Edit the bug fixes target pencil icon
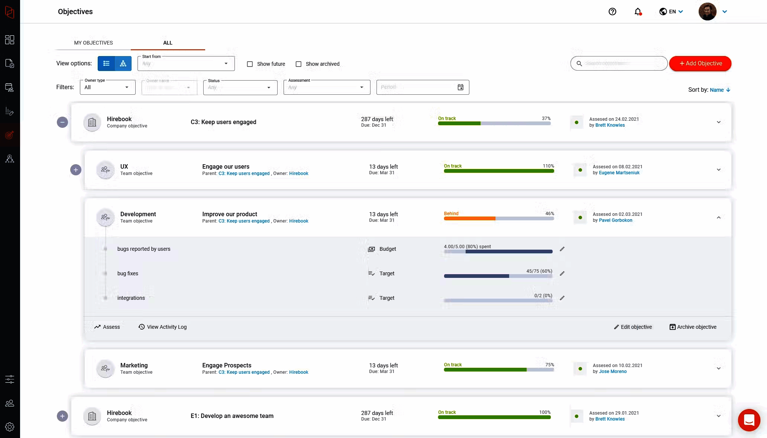767x438 pixels. point(562,273)
